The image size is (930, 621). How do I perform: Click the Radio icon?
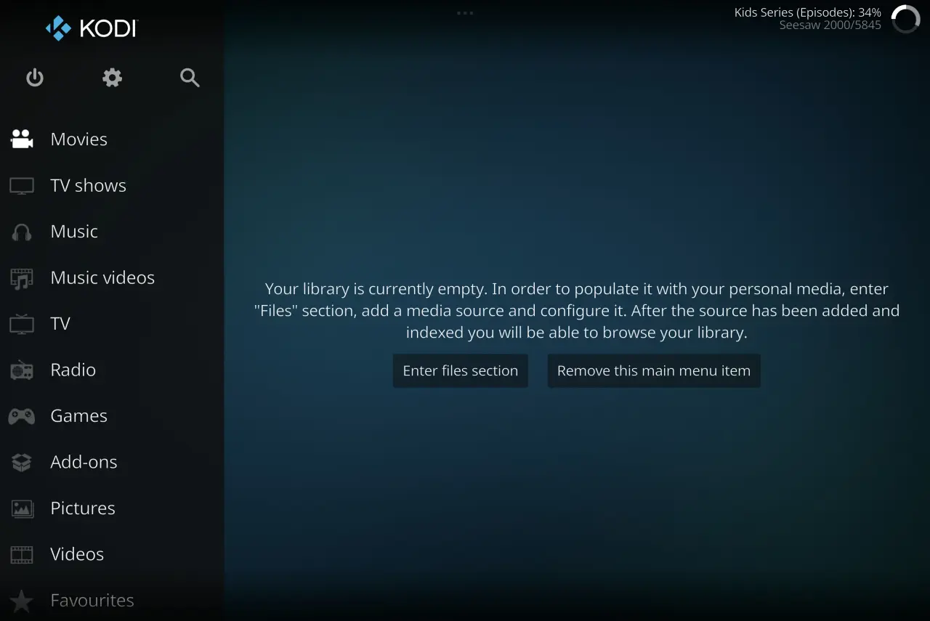coord(22,370)
